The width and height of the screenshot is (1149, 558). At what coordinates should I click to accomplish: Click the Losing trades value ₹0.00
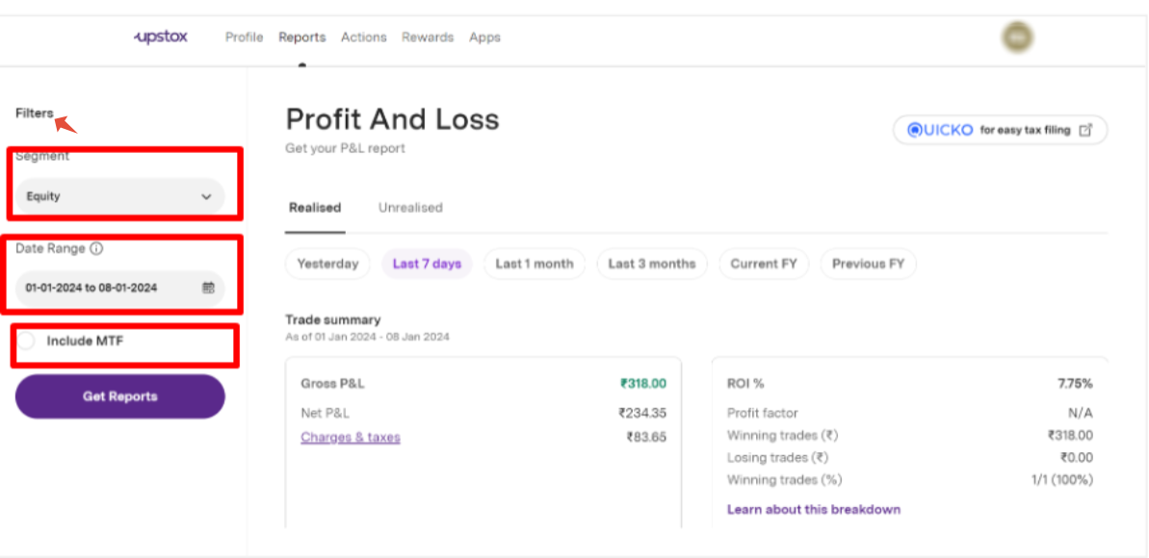[1077, 458]
